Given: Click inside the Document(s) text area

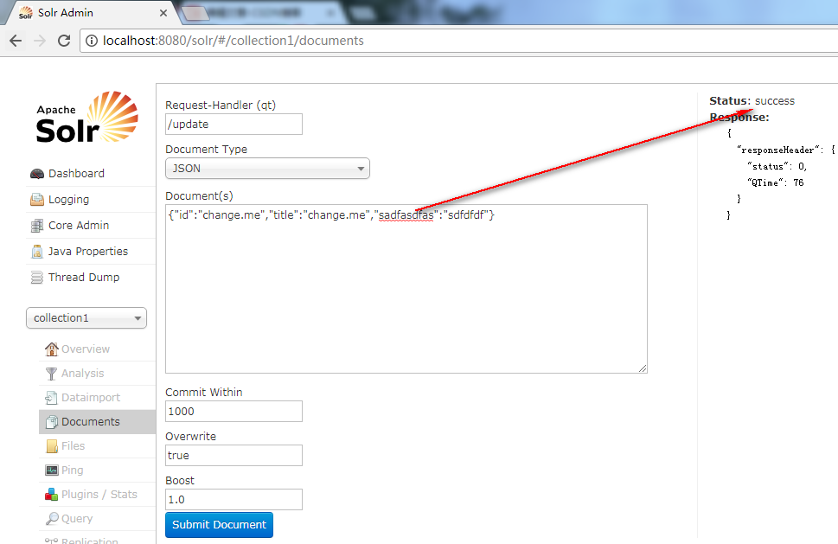Looking at the screenshot, I should (406, 289).
